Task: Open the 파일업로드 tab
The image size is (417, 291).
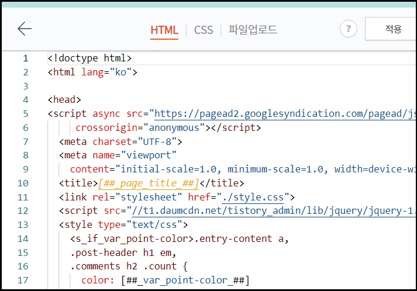Action: (x=253, y=30)
